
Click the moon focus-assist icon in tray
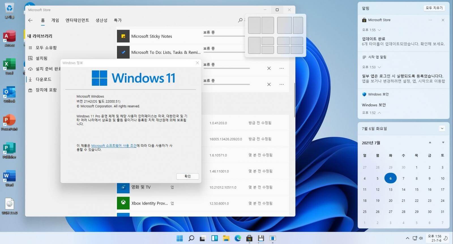[445, 238]
